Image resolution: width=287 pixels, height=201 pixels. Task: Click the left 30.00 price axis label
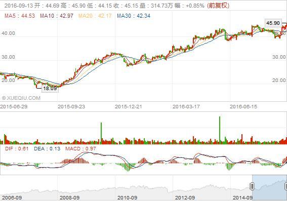coord(8,57)
